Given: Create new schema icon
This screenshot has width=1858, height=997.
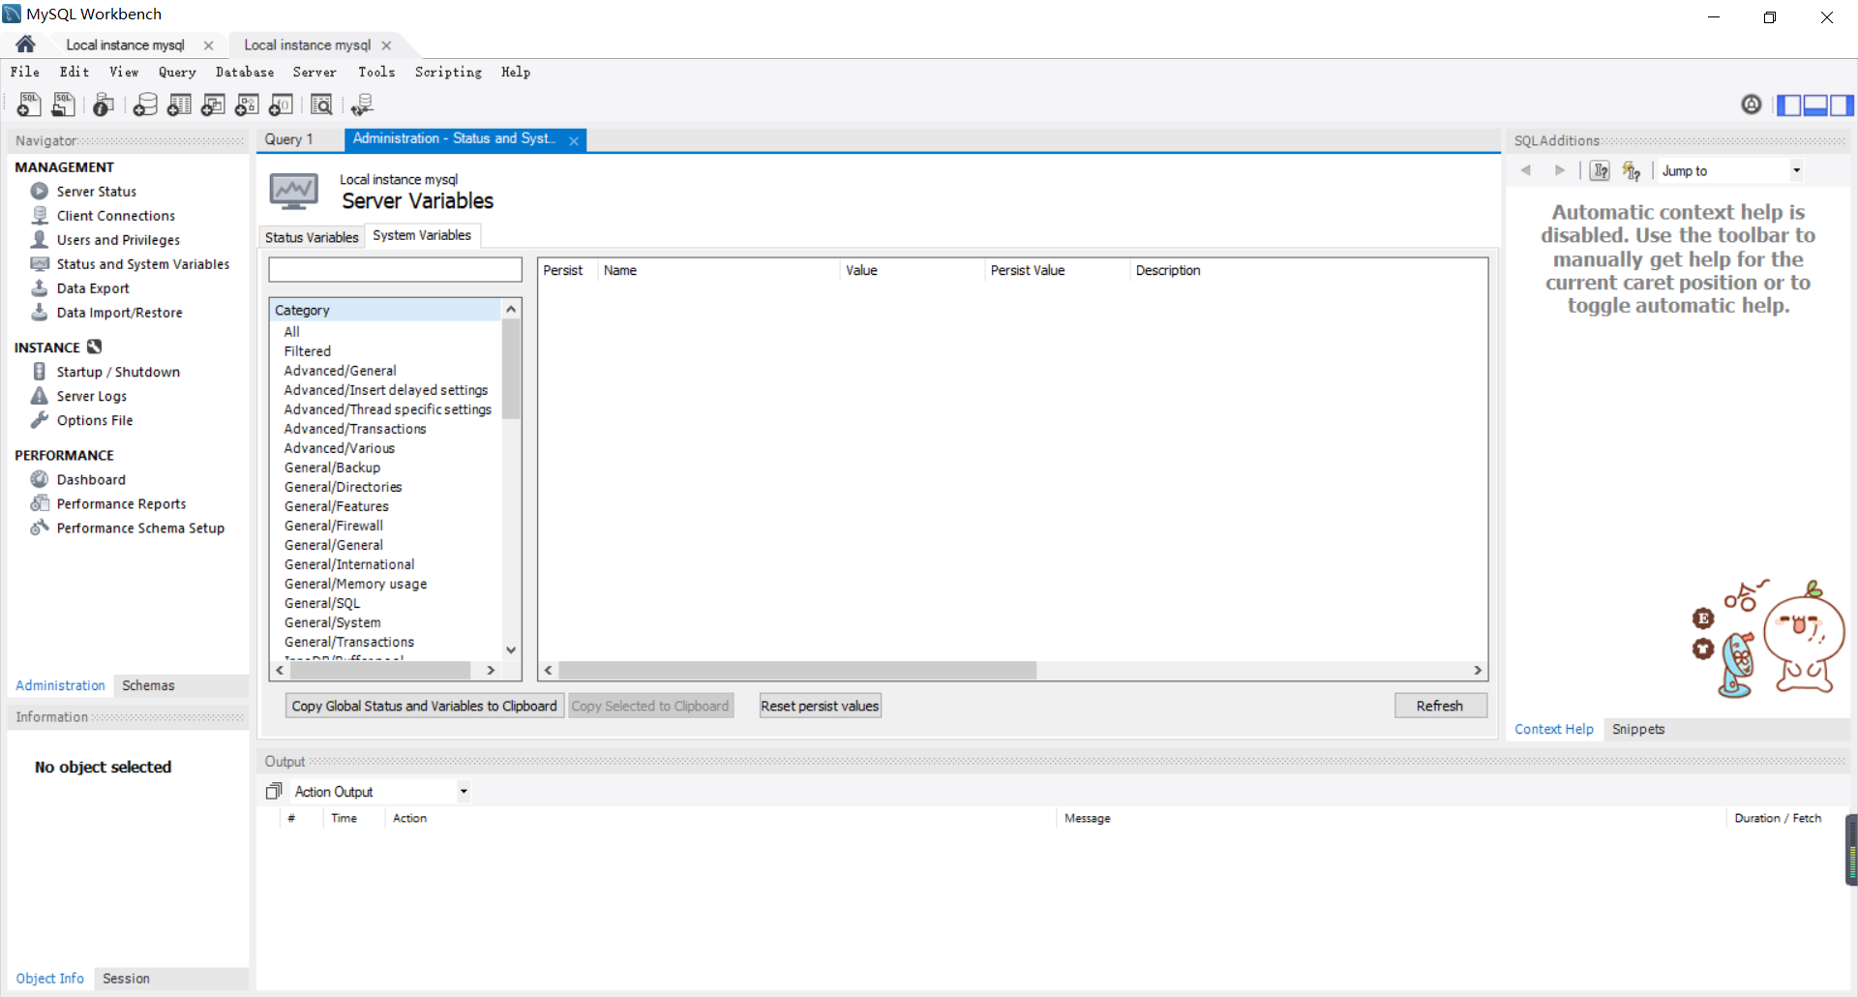Looking at the screenshot, I should click(145, 105).
